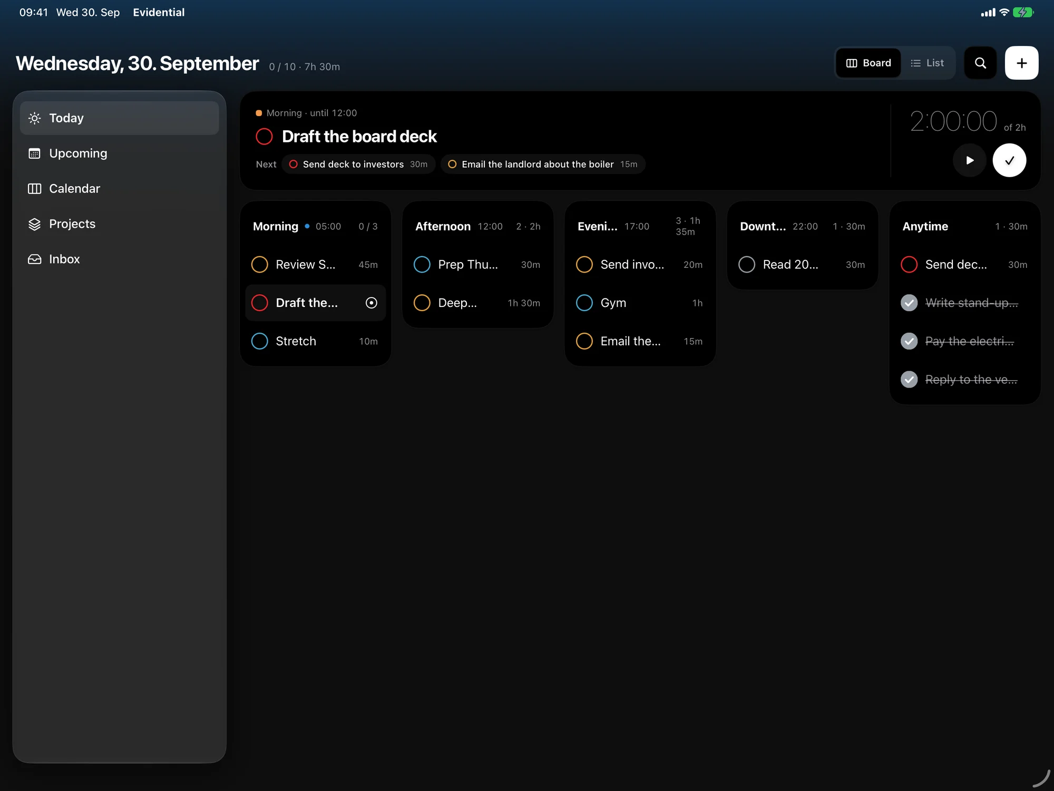Select next chip Email the landlord about the boiler
The width and height of the screenshot is (1054, 791).
click(543, 165)
